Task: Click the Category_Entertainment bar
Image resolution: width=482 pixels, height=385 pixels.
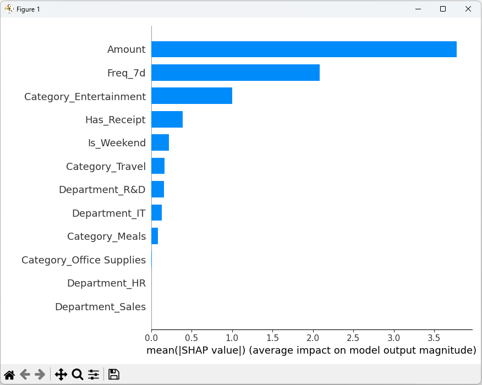Action: click(x=191, y=96)
